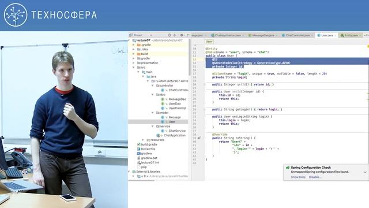369x208 pixels.
Task: Close the ChatApplication.java tab
Action: tap(243, 35)
